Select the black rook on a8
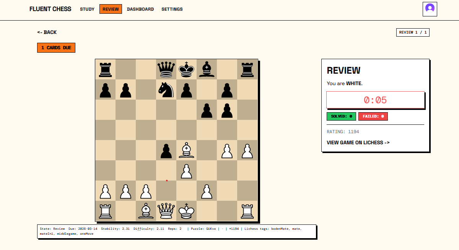The width and height of the screenshot is (459, 250). tap(106, 69)
